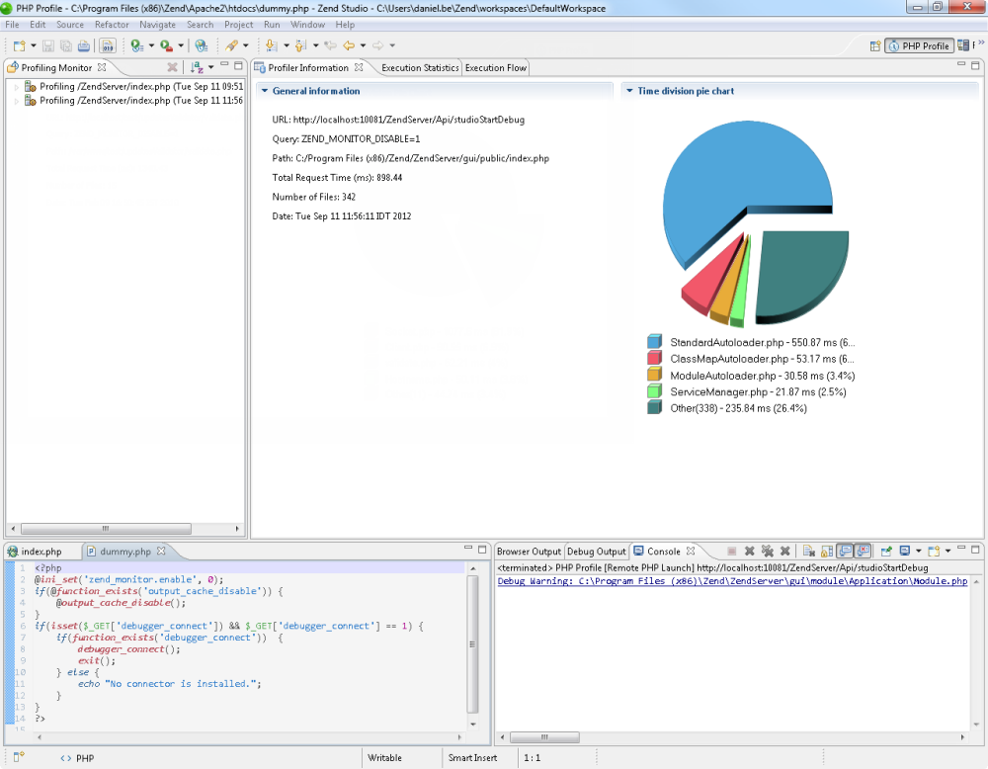Clear the console output
The height and width of the screenshot is (769, 988).
pos(808,551)
